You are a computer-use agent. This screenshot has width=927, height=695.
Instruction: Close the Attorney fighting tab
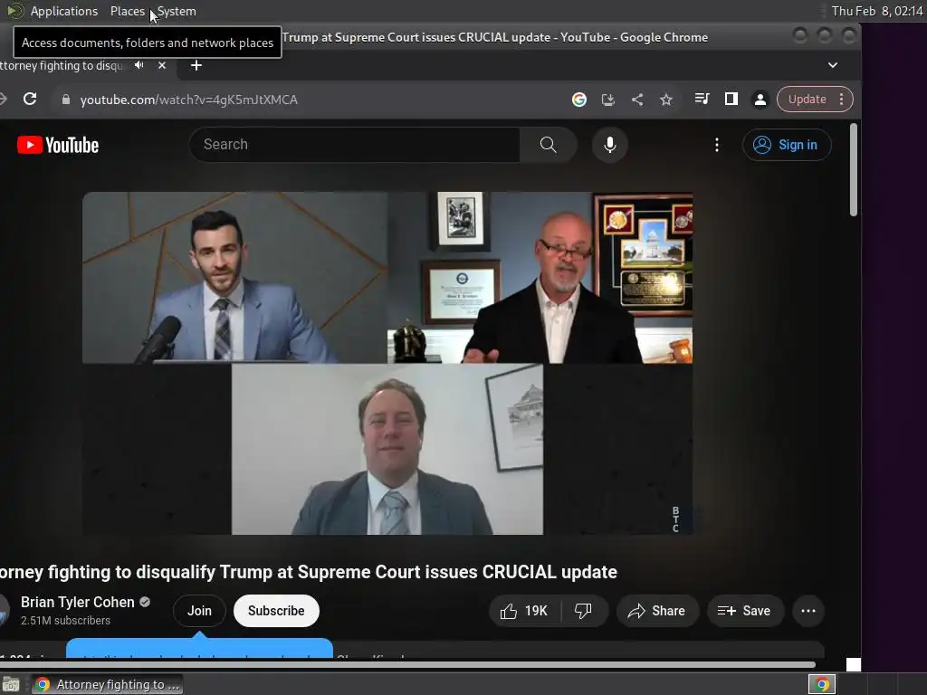point(162,65)
